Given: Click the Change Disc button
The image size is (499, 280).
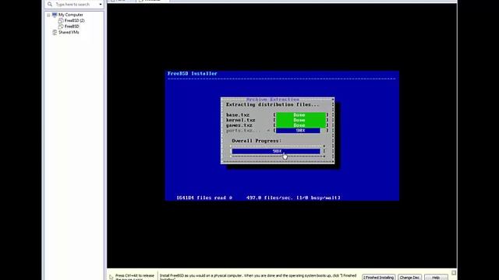Looking at the screenshot, I should [x=409, y=277].
